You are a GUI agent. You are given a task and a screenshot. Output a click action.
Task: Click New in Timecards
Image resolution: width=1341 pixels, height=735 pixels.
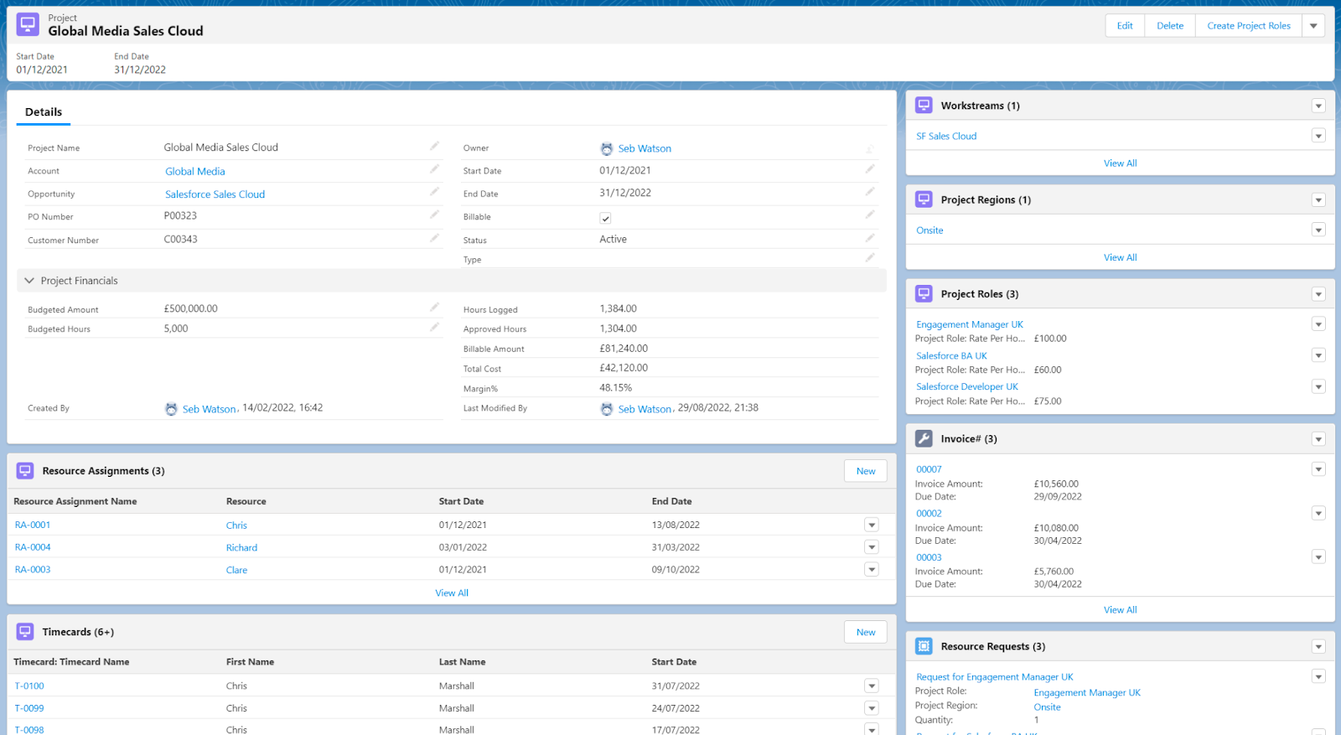pos(866,632)
